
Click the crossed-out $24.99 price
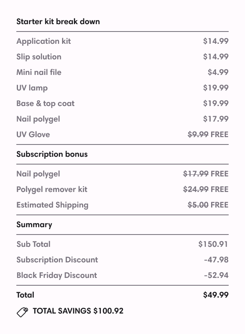tap(196, 190)
